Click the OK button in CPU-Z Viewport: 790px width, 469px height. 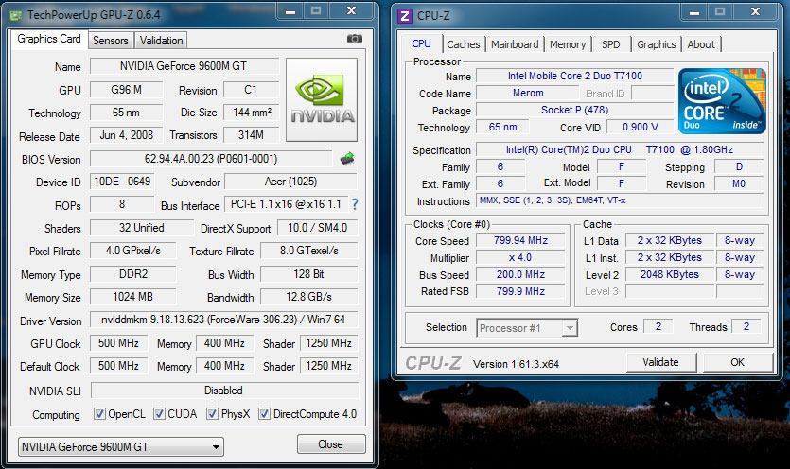(737, 362)
